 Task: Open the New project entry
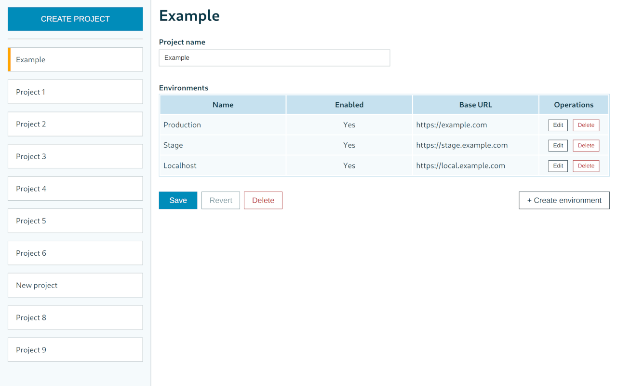tap(75, 285)
